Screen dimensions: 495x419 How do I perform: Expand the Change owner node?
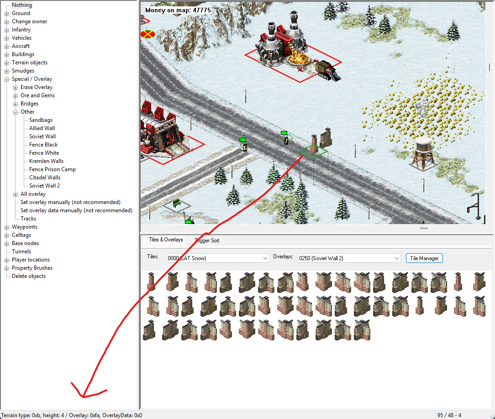[7, 22]
